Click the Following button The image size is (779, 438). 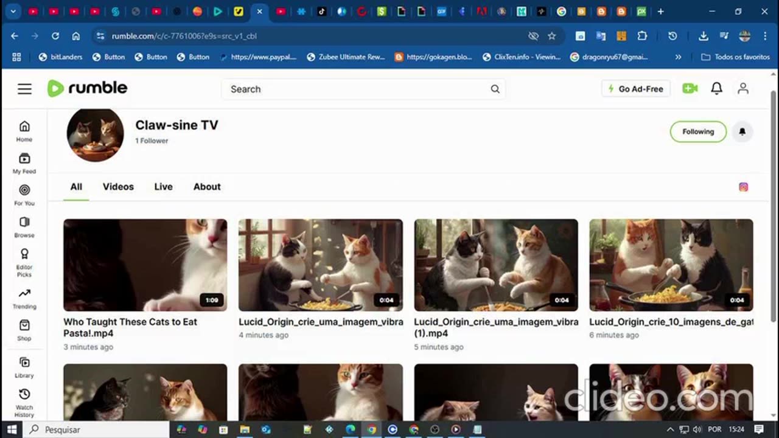(698, 131)
